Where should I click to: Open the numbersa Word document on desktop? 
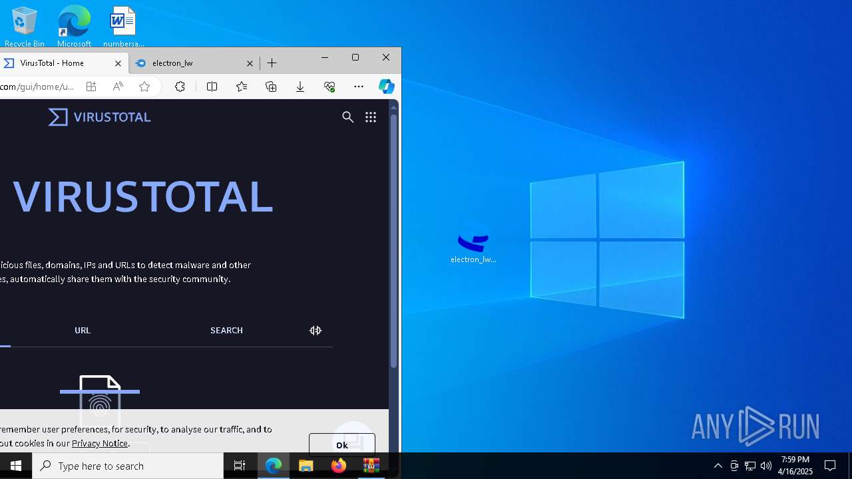click(123, 27)
